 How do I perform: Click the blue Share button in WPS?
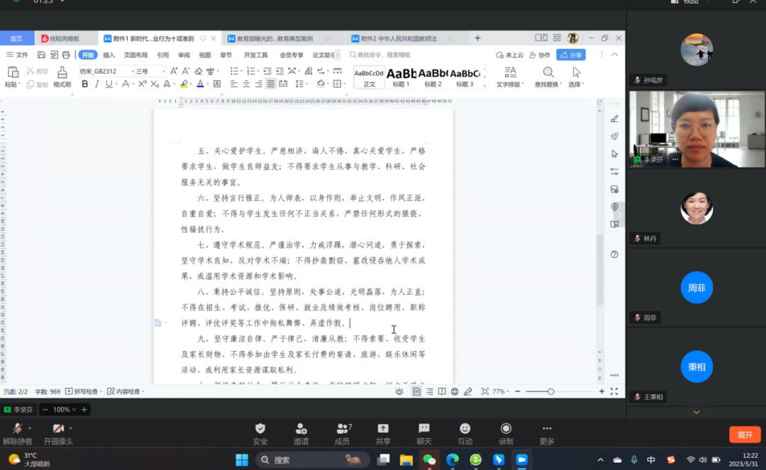point(571,55)
